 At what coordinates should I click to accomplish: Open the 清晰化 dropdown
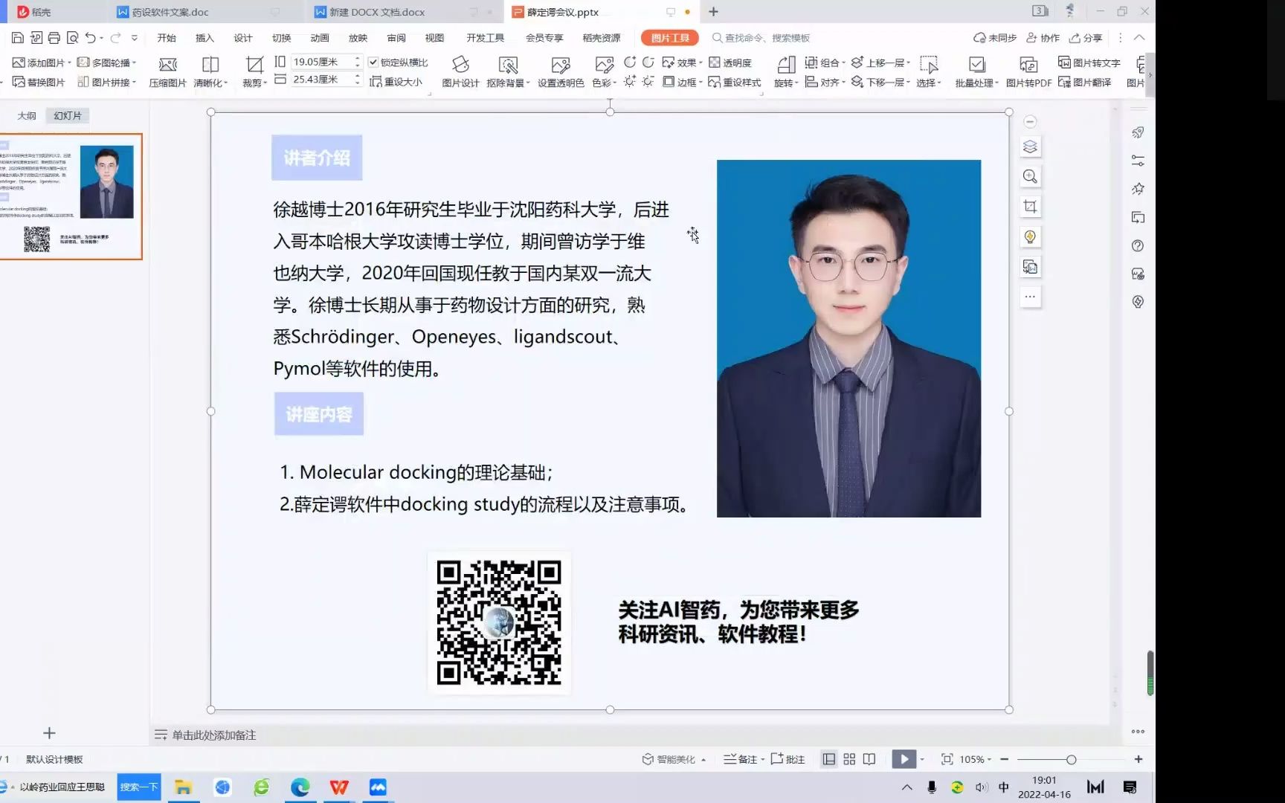click(x=226, y=83)
